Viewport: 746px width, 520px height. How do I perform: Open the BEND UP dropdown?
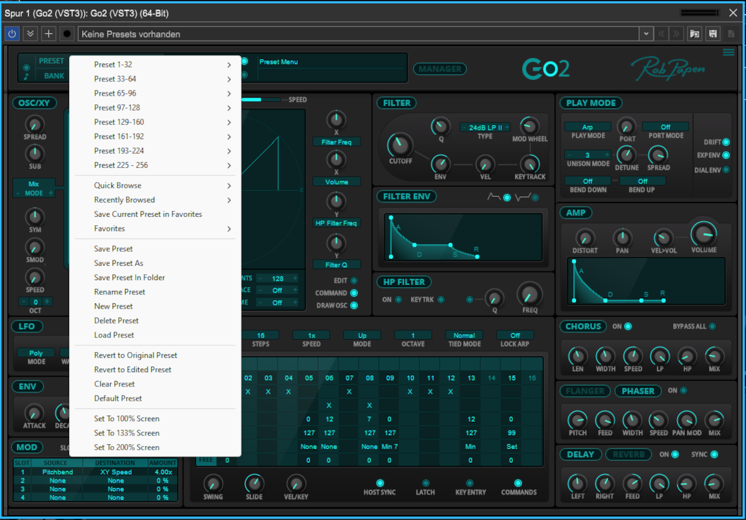click(x=642, y=181)
